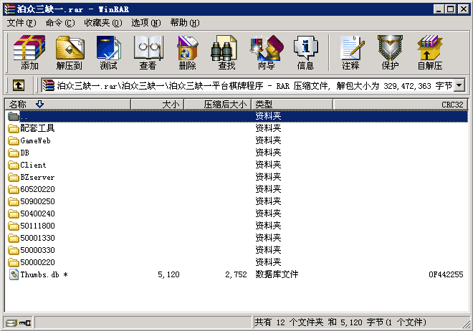Sort by 压缩后大小 column header
The width and height of the screenshot is (473, 331).
pos(217,105)
